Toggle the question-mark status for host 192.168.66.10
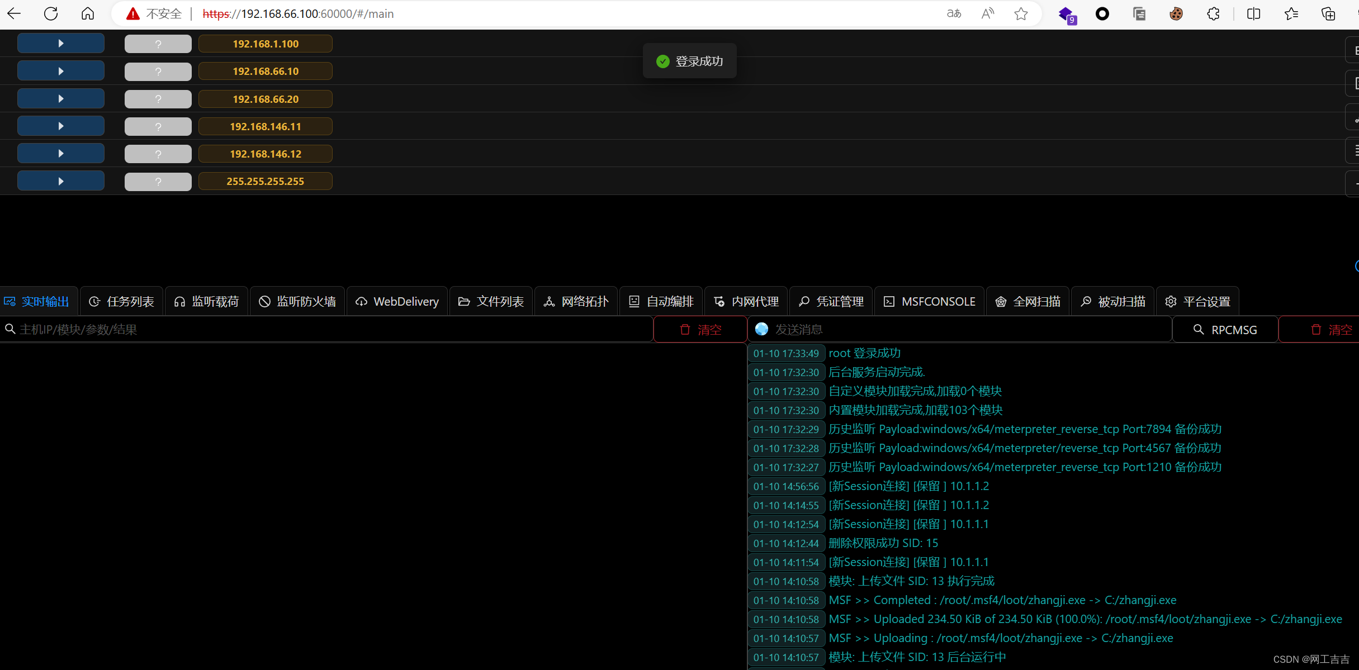The width and height of the screenshot is (1359, 670). coord(158,71)
